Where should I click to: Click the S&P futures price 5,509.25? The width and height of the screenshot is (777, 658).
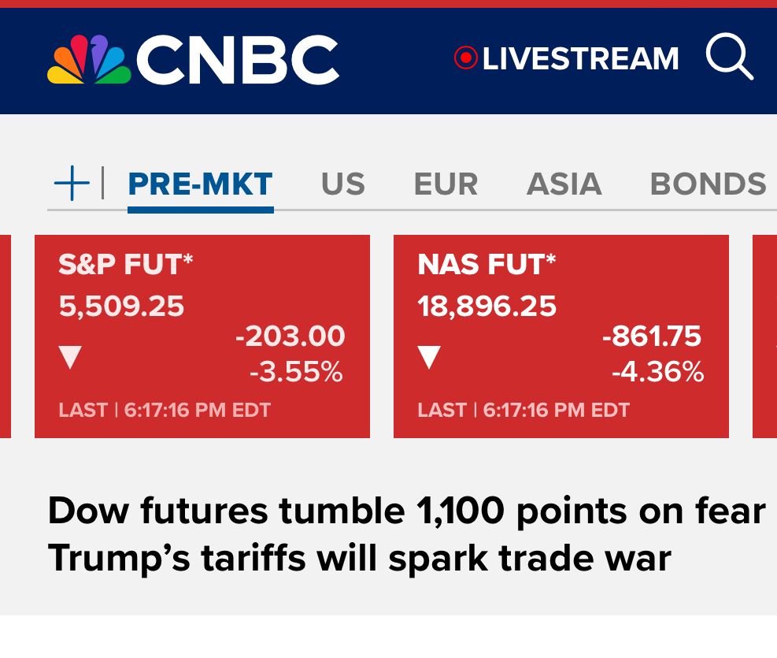(x=121, y=306)
